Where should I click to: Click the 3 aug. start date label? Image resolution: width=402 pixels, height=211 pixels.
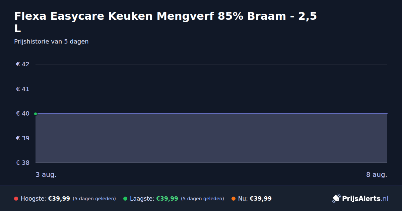point(46,175)
